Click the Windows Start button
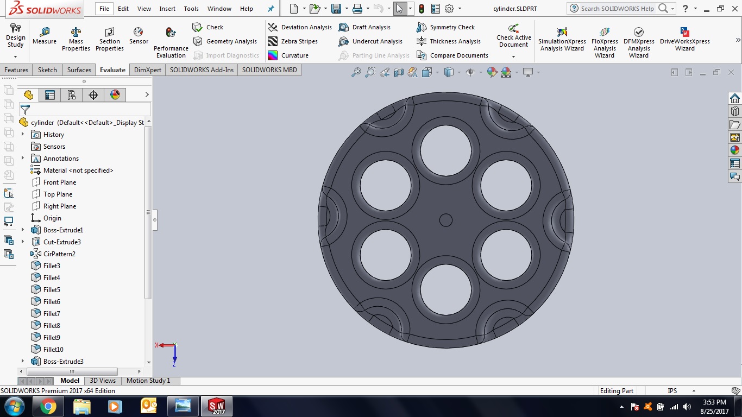This screenshot has width=742, height=417. [x=14, y=406]
